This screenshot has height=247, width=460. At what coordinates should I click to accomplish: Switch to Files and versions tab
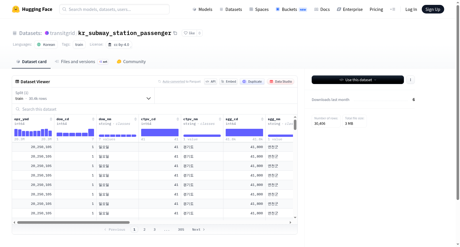pos(82,61)
